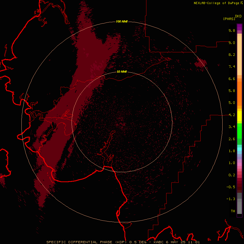Click the NEXLAB-College of DuPage label
The image size is (244, 244).
tap(217, 3)
